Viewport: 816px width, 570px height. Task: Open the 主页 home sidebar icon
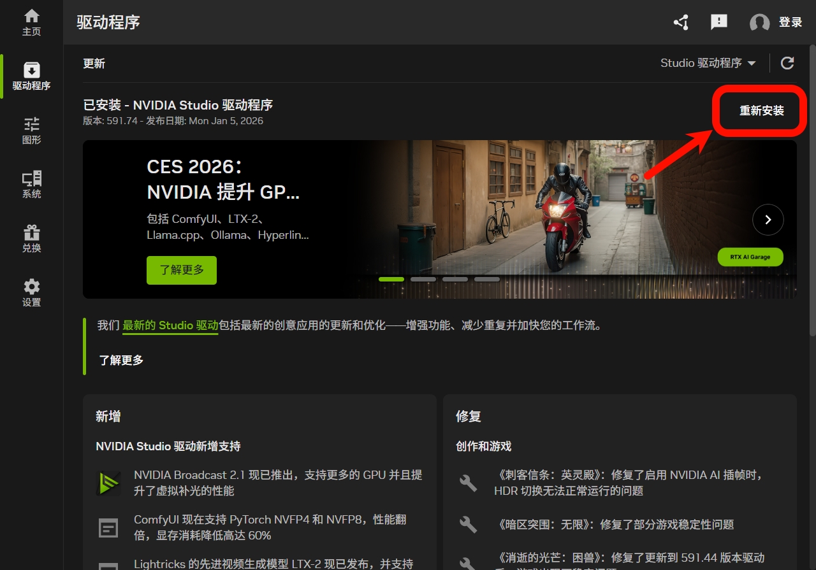[x=31, y=22]
